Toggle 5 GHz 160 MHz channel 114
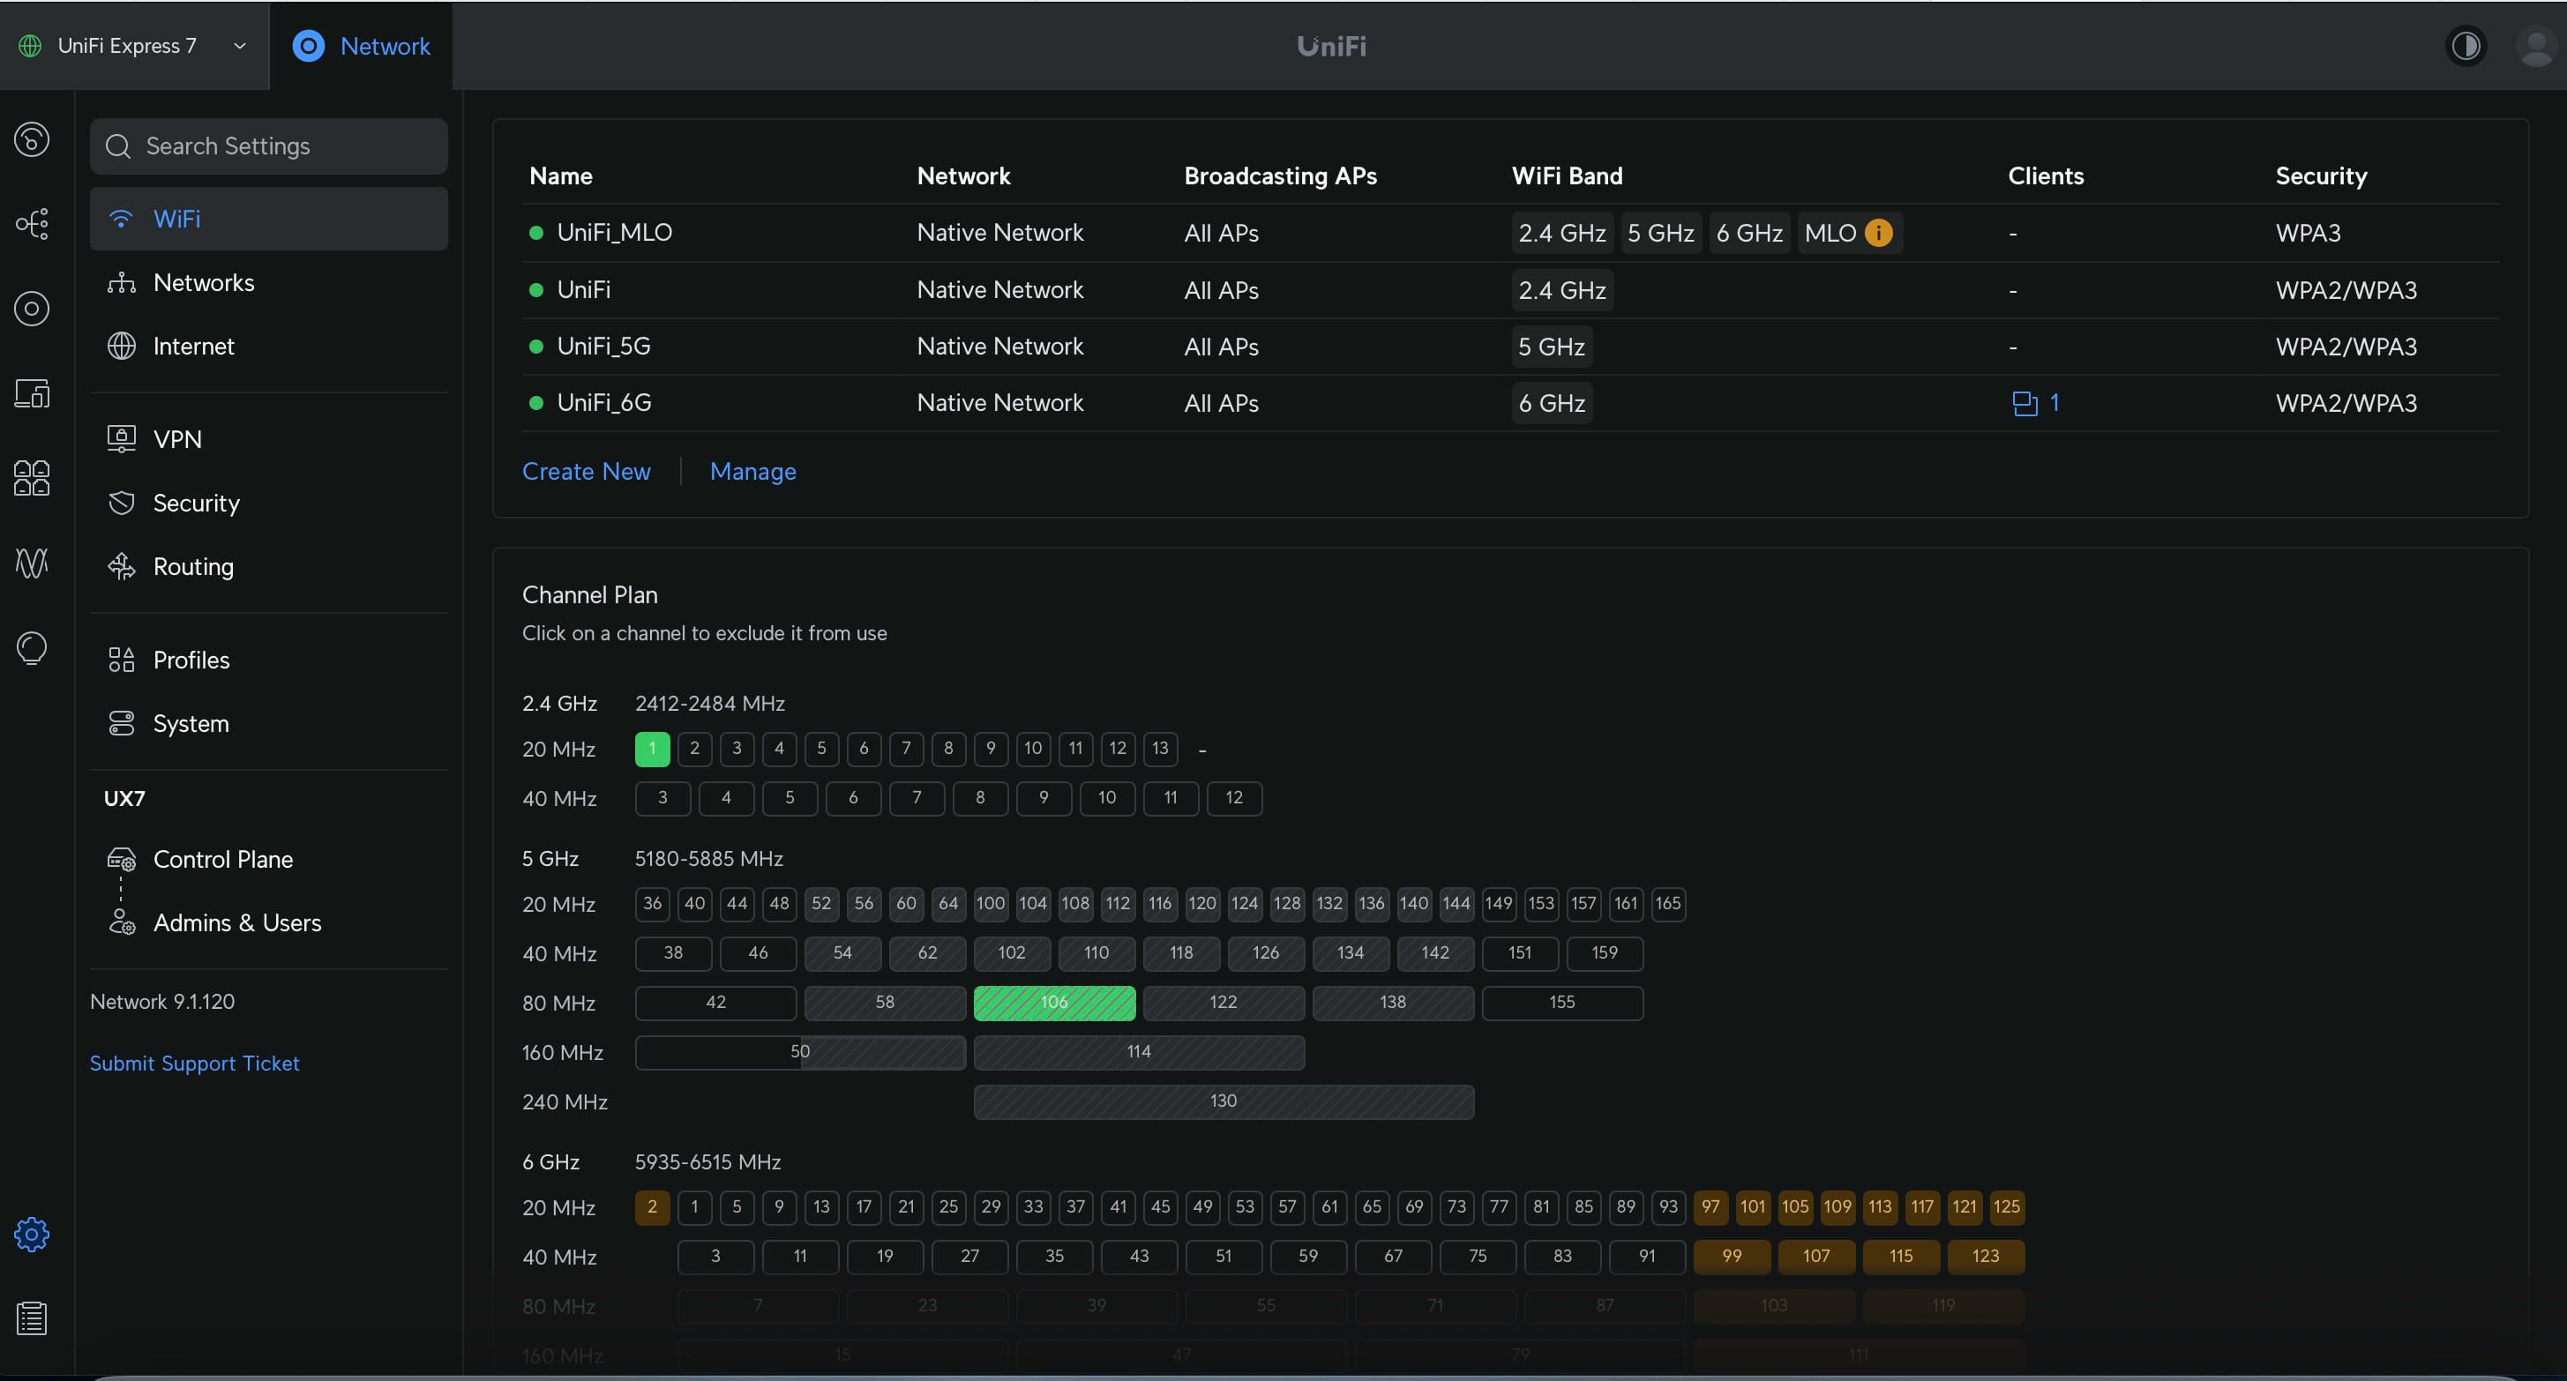This screenshot has height=1381, width=2567. click(1139, 1052)
